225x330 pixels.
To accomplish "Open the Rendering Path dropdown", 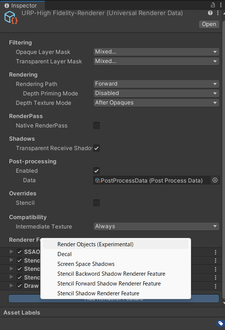I will [x=156, y=84].
